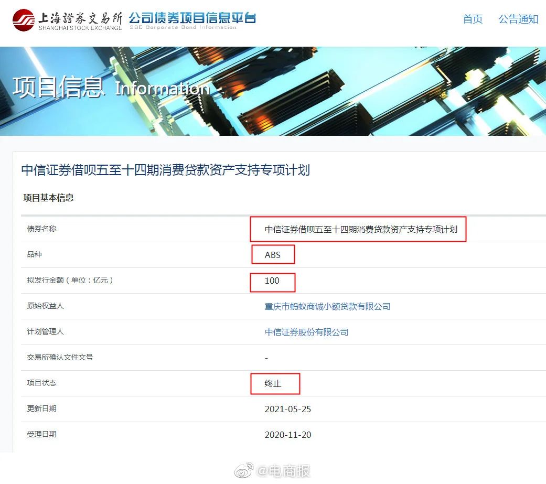Click the project title heading above 项目基本信息

(165, 170)
